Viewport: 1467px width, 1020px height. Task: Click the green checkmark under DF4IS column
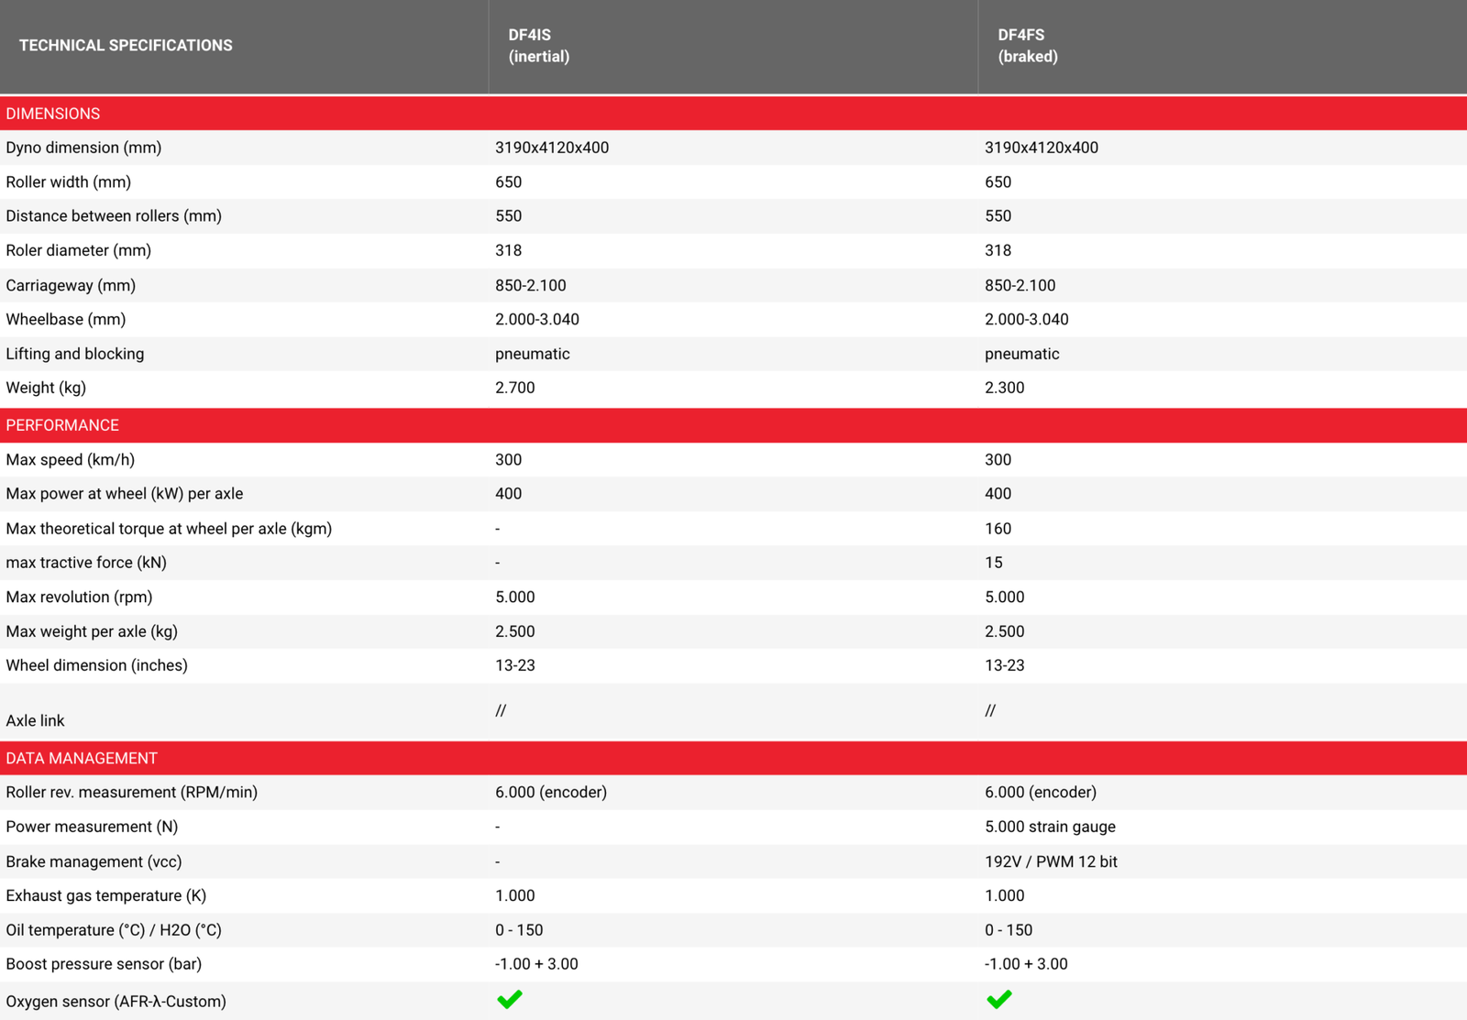point(510,999)
